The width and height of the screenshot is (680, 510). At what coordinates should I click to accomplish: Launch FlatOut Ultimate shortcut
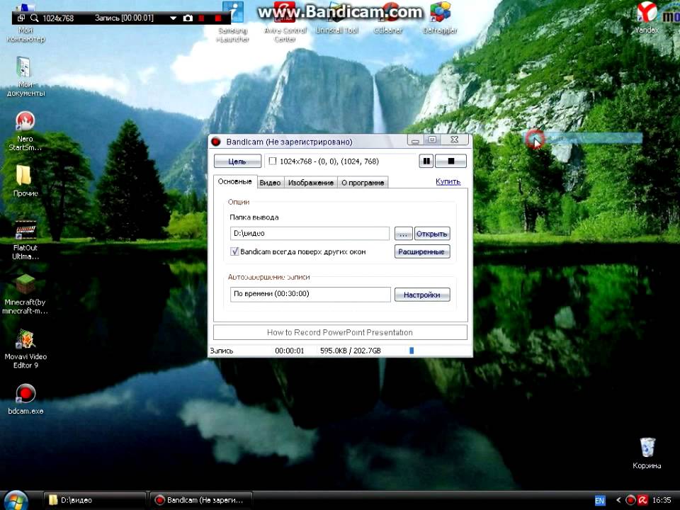pos(25,239)
